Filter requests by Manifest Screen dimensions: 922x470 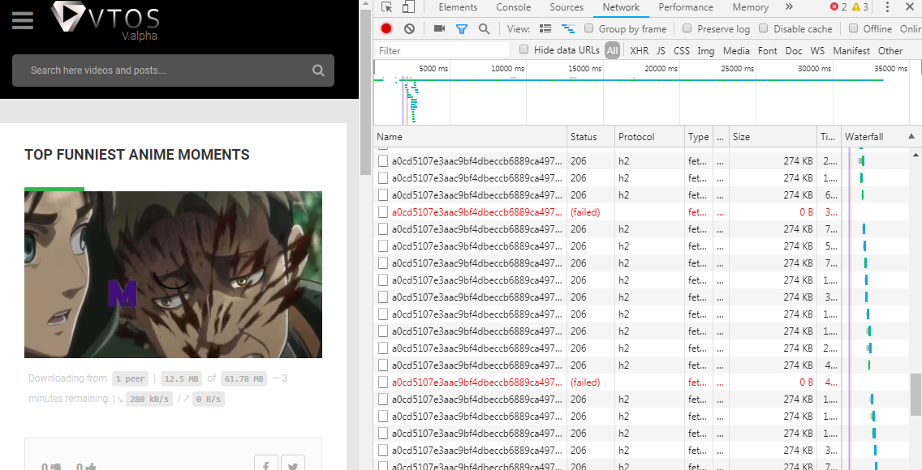tap(851, 50)
